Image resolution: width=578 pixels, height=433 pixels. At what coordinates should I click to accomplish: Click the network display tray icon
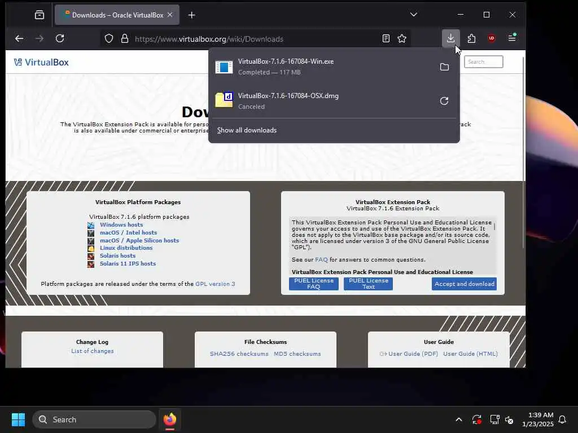(494, 419)
